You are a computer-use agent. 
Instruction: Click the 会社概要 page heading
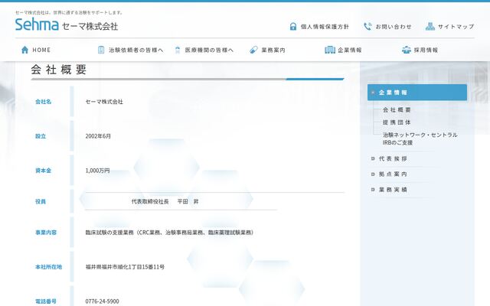59,70
